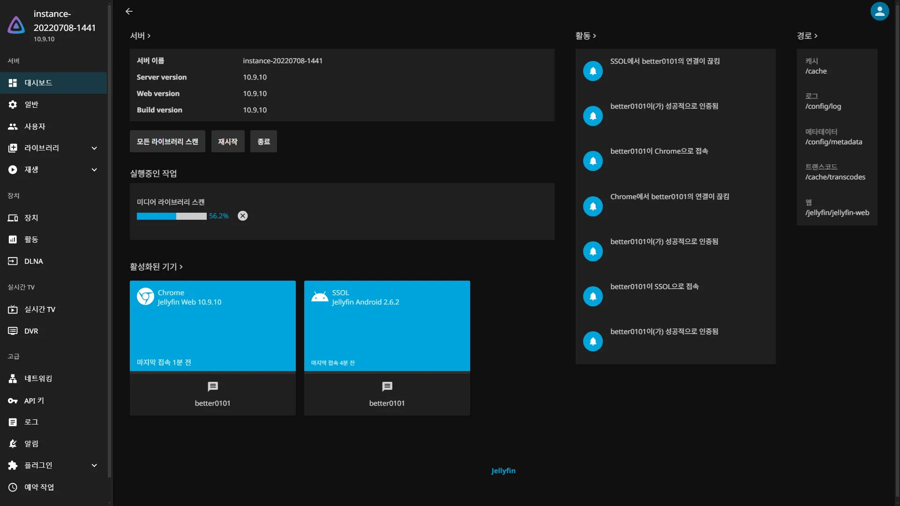Open the DLNA settings
The height and width of the screenshot is (506, 900).
(33, 261)
